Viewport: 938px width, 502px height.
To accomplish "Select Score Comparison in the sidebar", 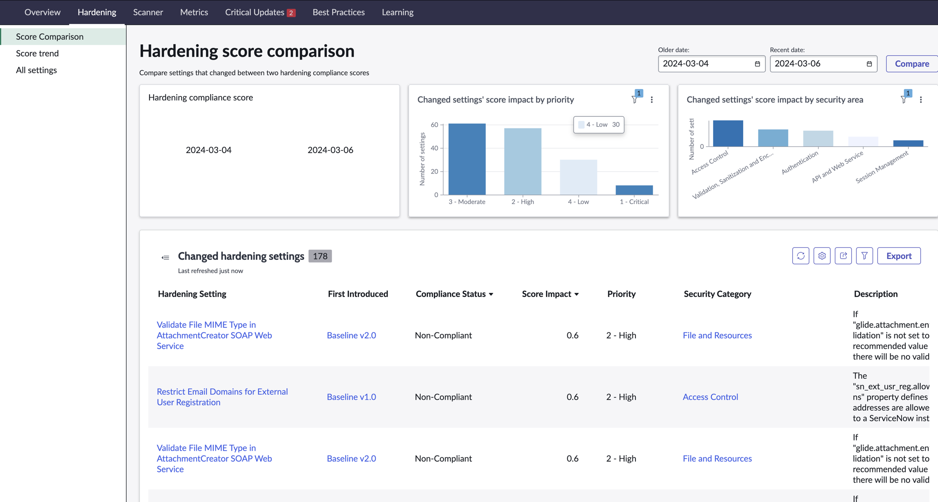I will [x=63, y=36].
